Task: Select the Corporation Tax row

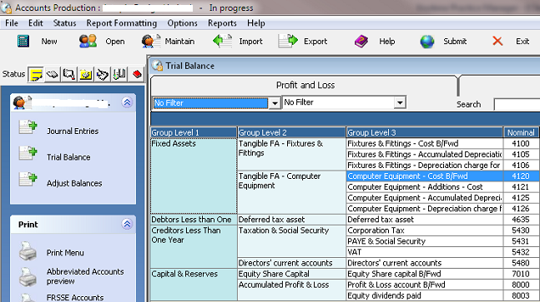Action: click(x=443, y=230)
